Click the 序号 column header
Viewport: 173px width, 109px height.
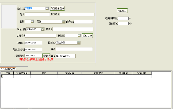[x=8, y=73]
